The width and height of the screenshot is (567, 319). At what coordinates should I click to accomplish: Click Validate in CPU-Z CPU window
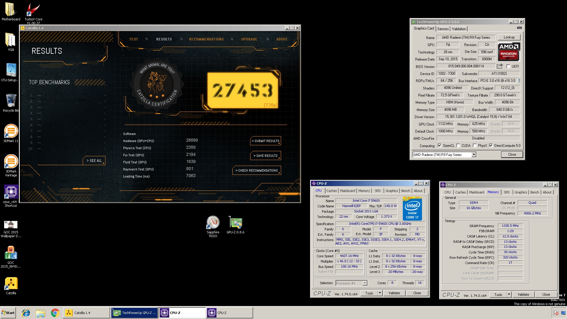[x=394, y=293]
